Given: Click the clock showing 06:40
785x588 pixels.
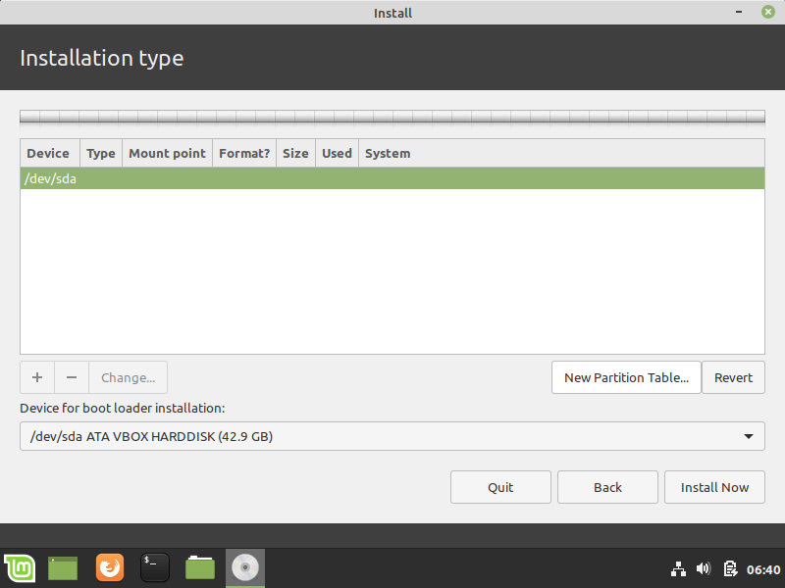Looking at the screenshot, I should click(x=763, y=569).
